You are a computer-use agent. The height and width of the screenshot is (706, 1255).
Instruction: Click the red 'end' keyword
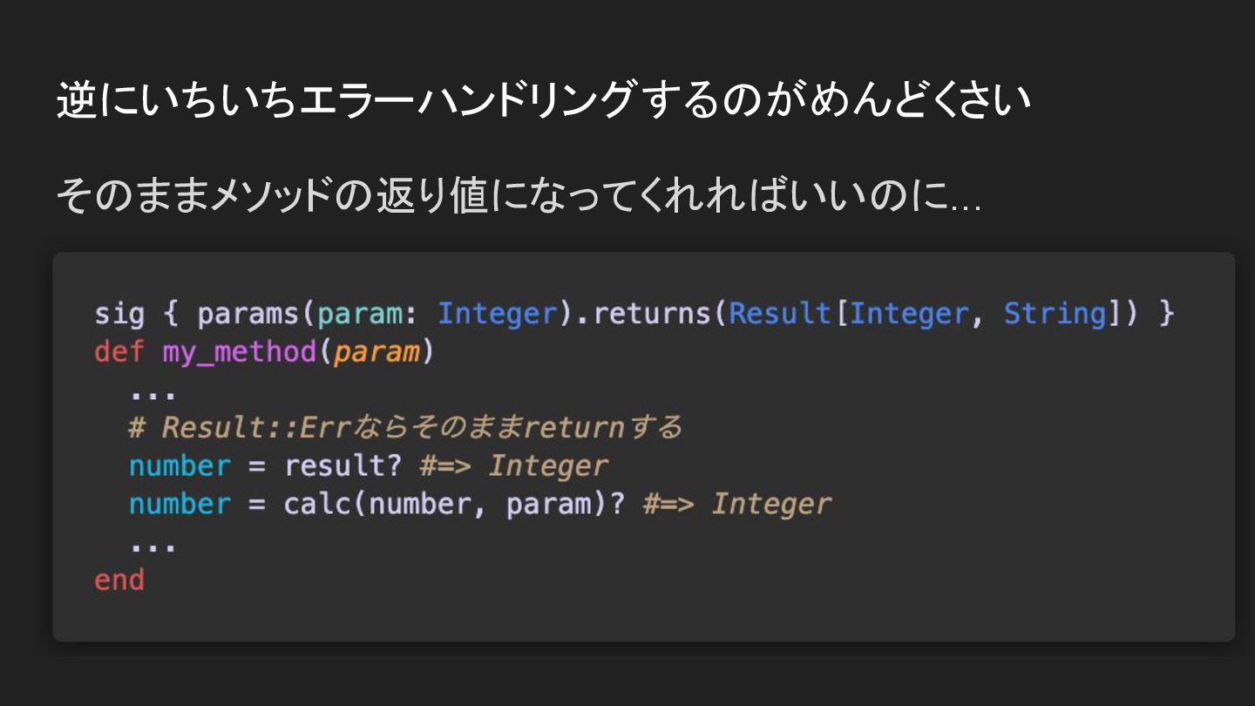point(119,580)
